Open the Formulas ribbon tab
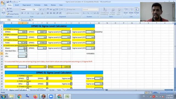This screenshot has height=99, width=176. tap(37, 5)
